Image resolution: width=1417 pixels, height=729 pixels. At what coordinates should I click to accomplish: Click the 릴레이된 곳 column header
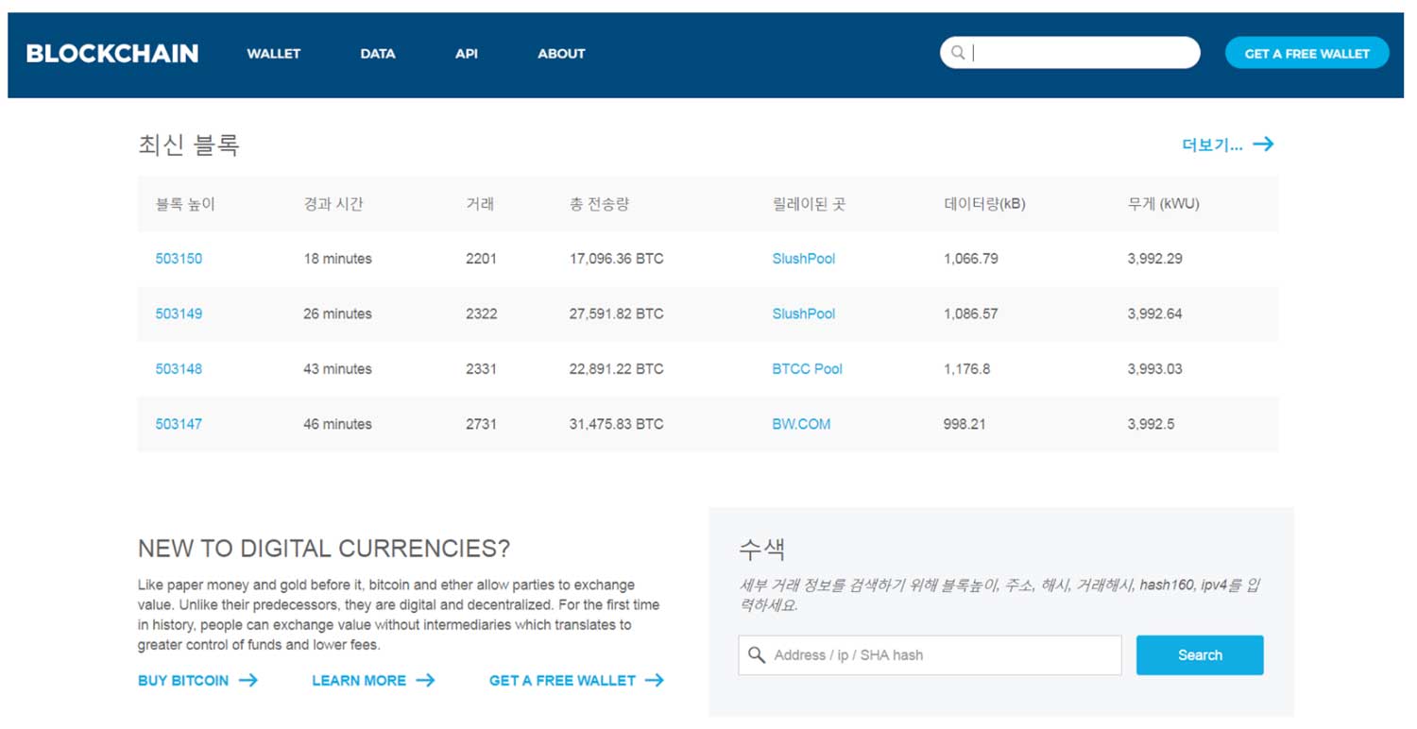[809, 203]
